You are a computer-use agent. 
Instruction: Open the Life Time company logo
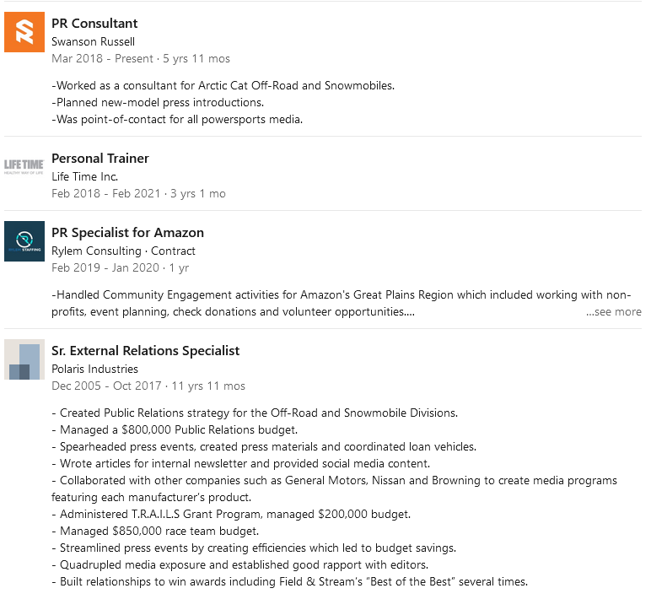[24, 166]
